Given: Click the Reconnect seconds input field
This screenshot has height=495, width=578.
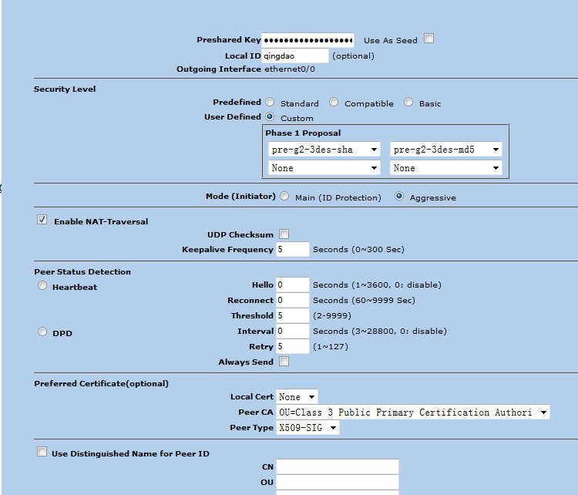Looking at the screenshot, I should click(293, 300).
